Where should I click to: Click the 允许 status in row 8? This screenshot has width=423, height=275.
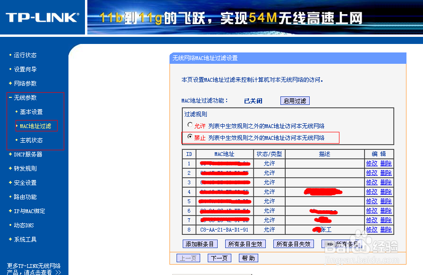[x=269, y=230]
